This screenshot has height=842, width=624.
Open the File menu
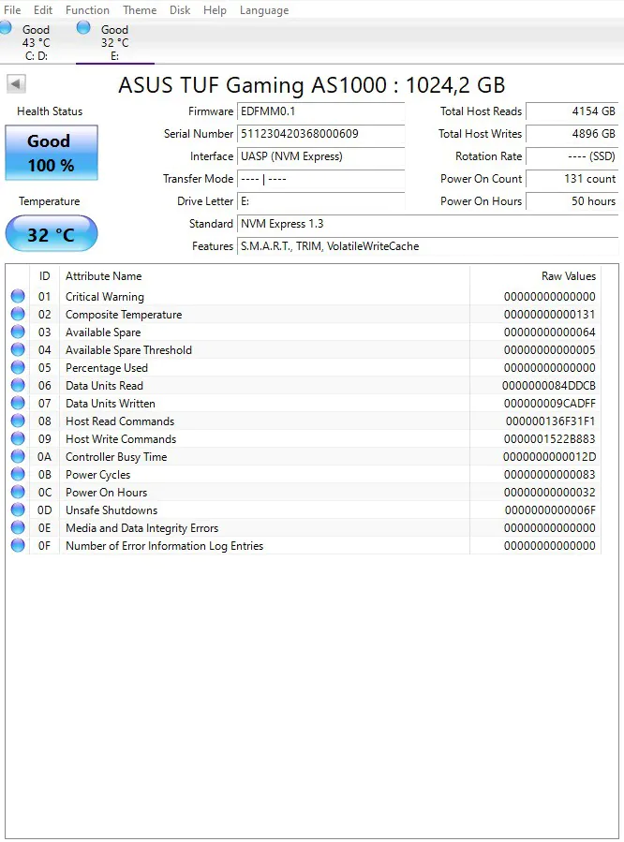tap(12, 10)
